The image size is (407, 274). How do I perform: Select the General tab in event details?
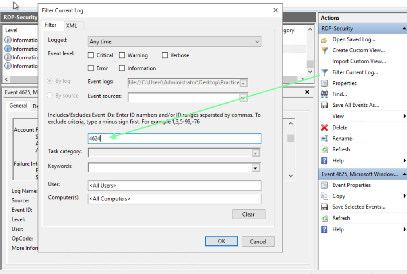(x=18, y=106)
